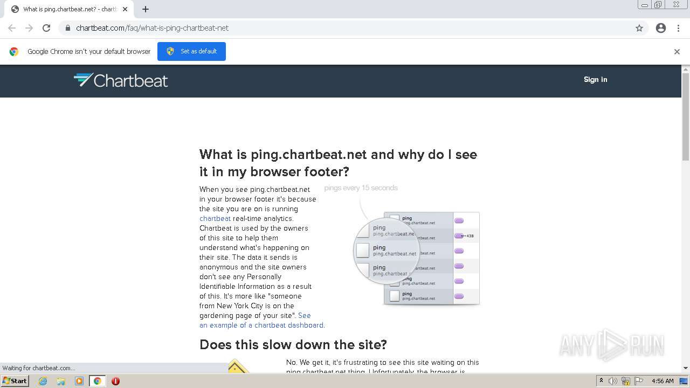Open the Chartbeat logo homepage link

[x=121, y=80]
